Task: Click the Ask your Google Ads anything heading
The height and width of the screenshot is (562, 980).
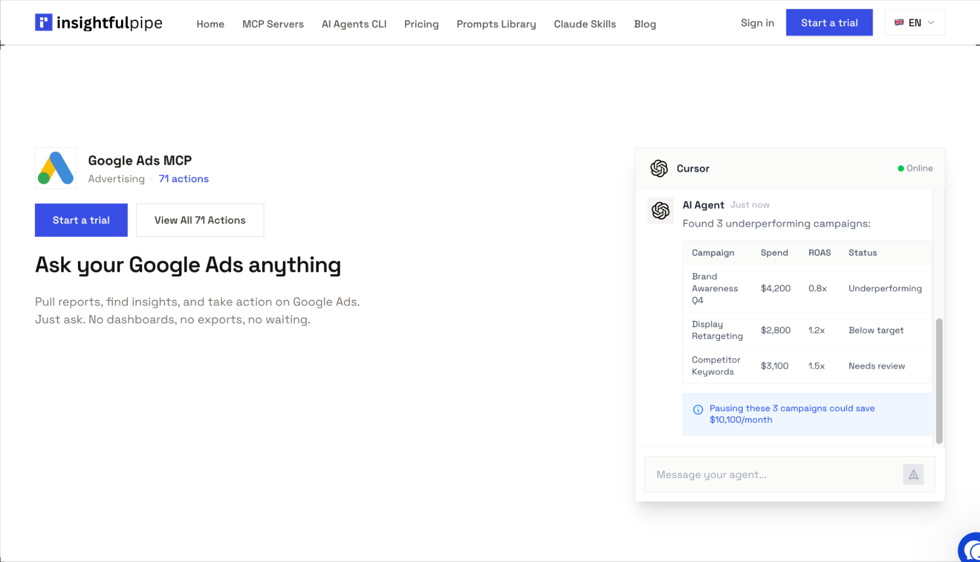Action: [188, 265]
